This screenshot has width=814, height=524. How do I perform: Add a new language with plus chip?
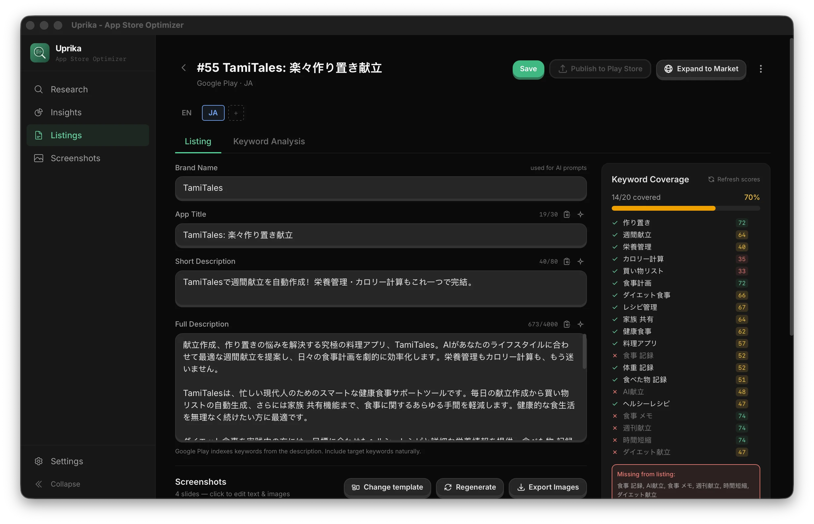click(x=236, y=113)
